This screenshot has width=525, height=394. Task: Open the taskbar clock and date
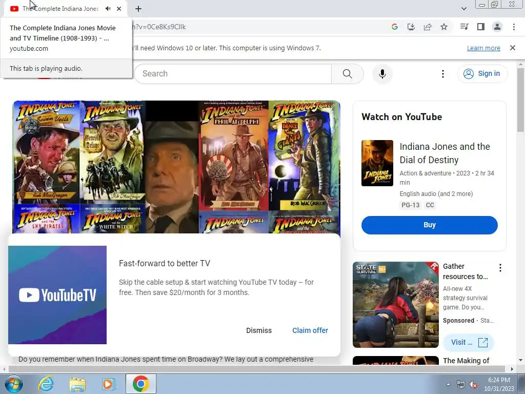[499, 384]
